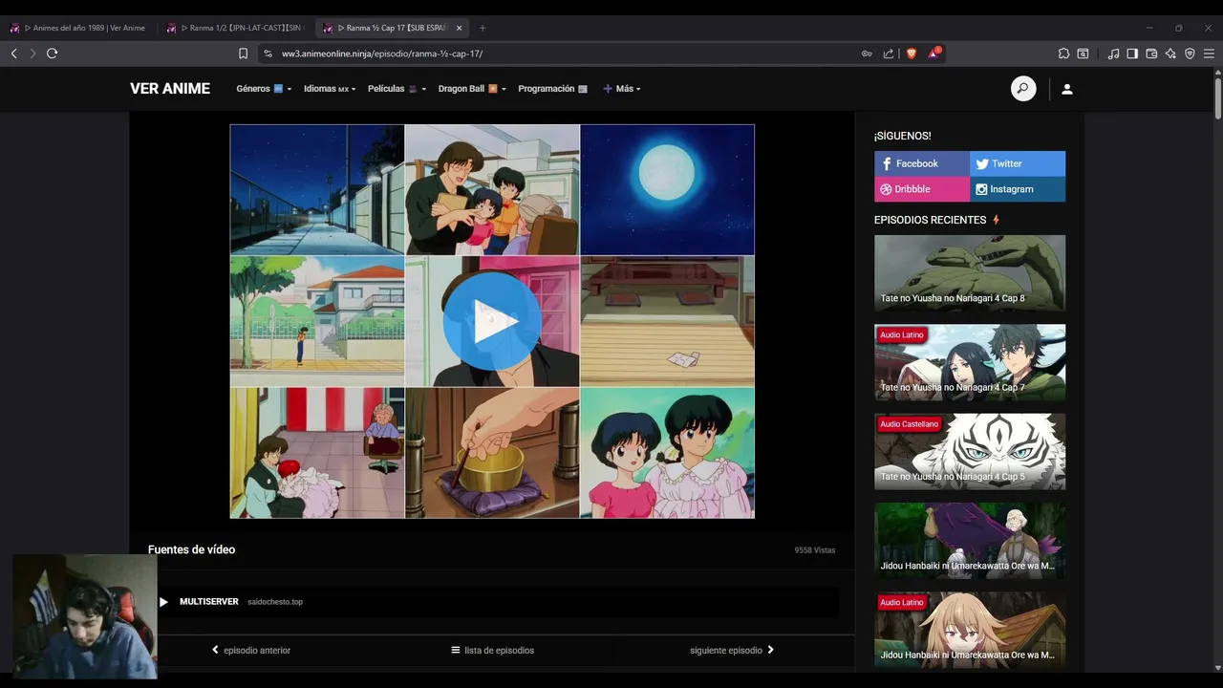Open the tab search toolbar icon
The image size is (1223, 688).
1083,54
